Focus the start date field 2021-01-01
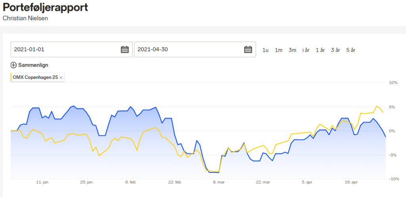The width and height of the screenshot is (406, 197). [71, 49]
